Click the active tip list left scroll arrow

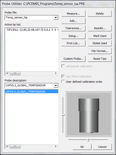pos(7,73)
